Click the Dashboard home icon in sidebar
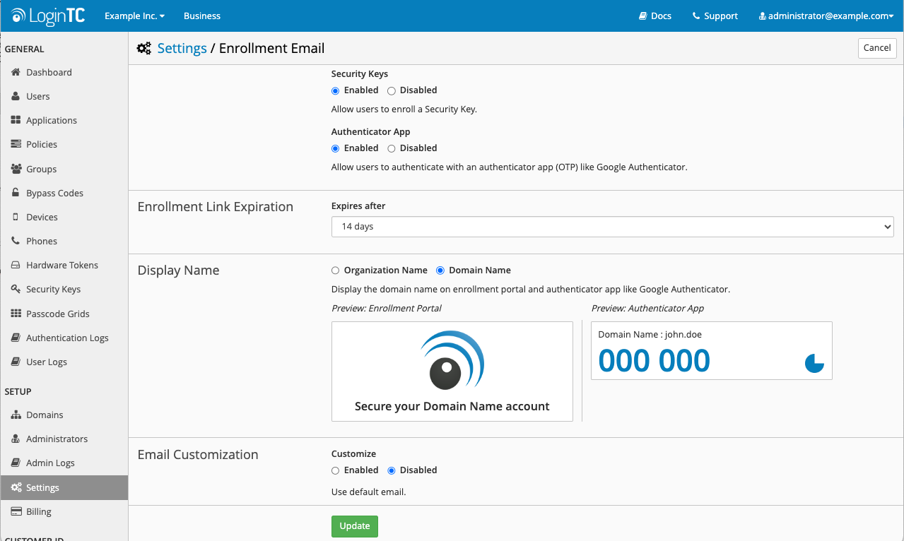Viewport: 904px width, 541px height. tap(16, 72)
